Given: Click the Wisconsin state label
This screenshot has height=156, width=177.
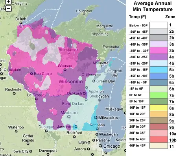Looking at the screenshot, I should (70, 82).
